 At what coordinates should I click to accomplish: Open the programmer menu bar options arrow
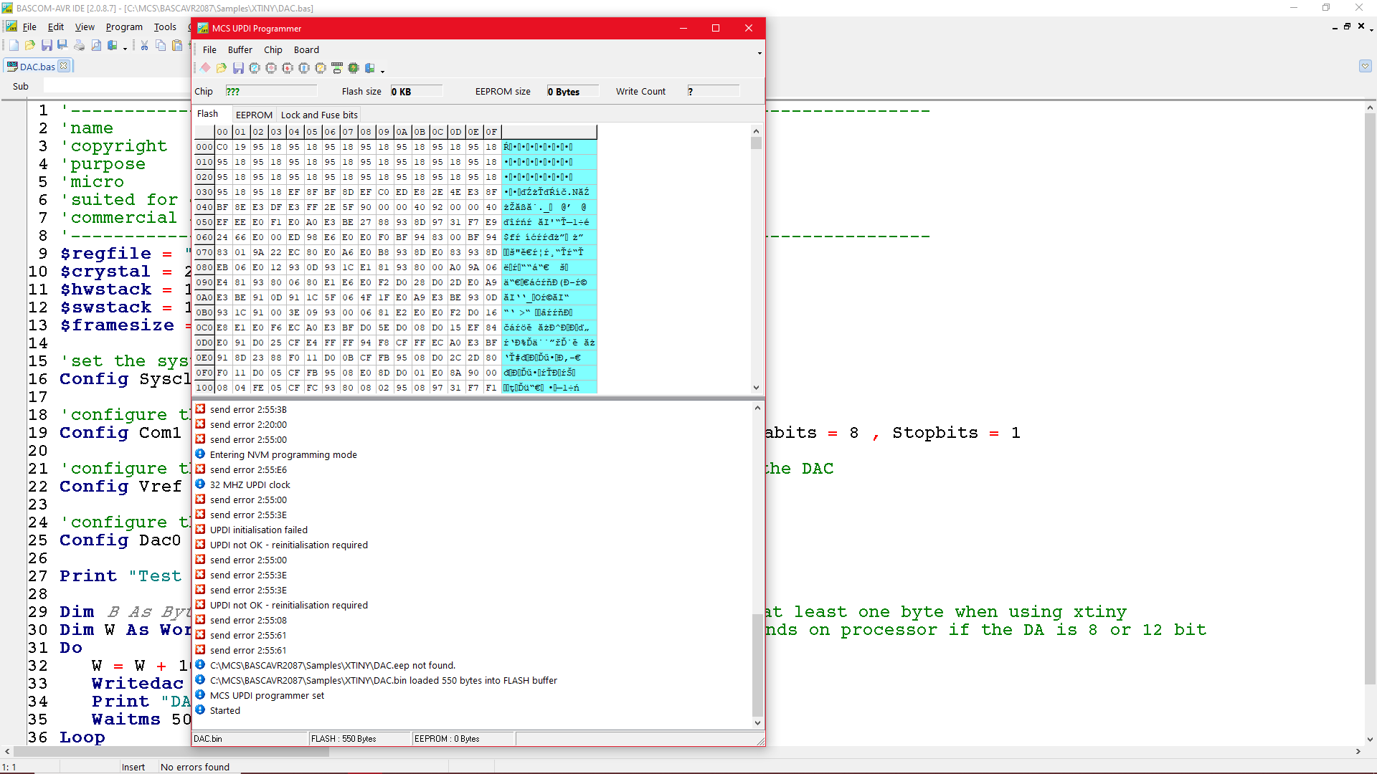[x=760, y=53]
